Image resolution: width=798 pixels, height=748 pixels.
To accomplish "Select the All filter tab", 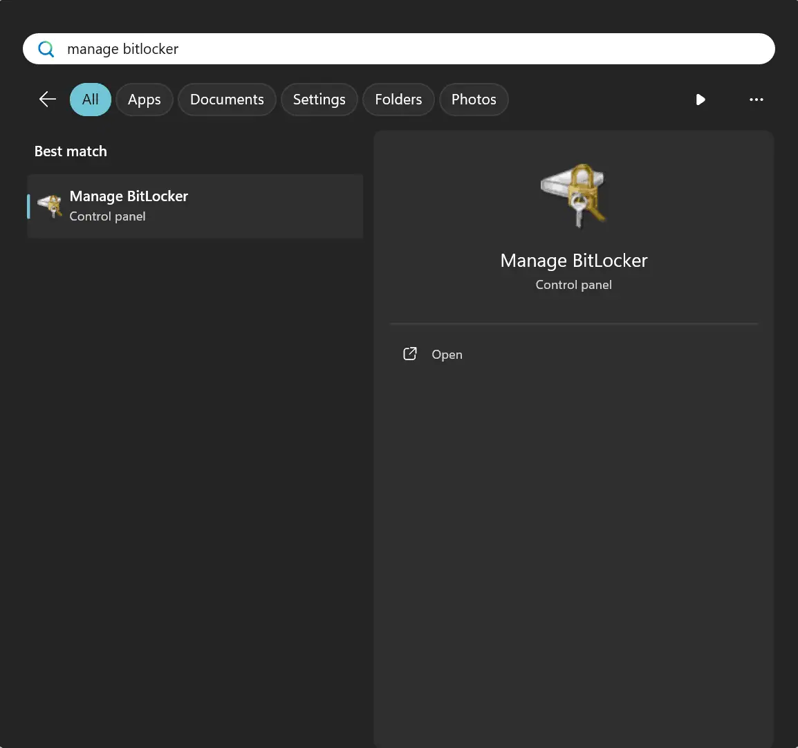I will [x=90, y=100].
